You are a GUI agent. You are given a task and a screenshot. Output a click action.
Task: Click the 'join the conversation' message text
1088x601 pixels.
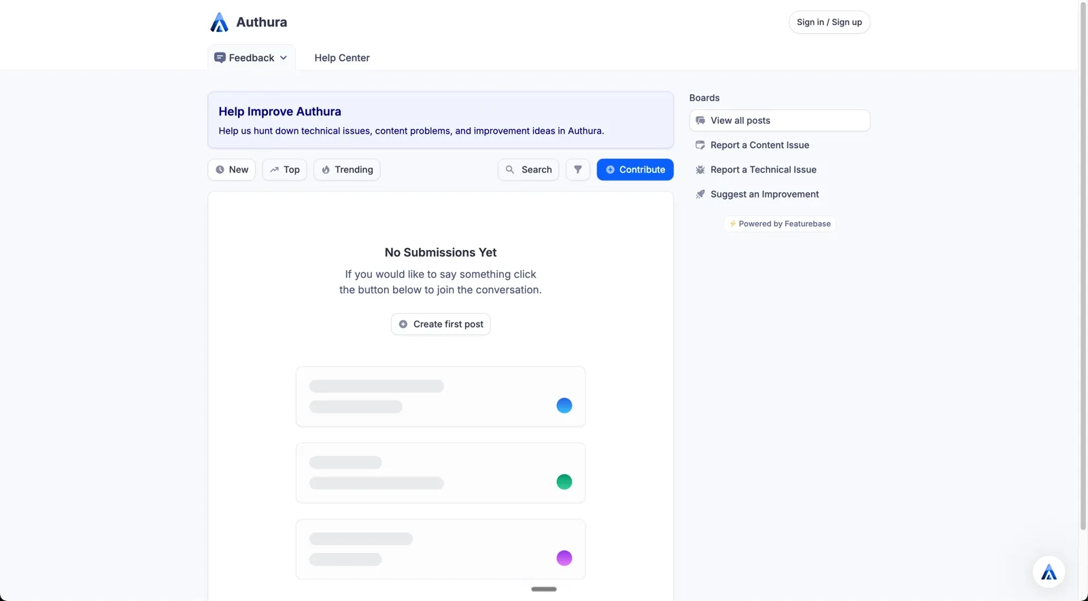point(441,282)
